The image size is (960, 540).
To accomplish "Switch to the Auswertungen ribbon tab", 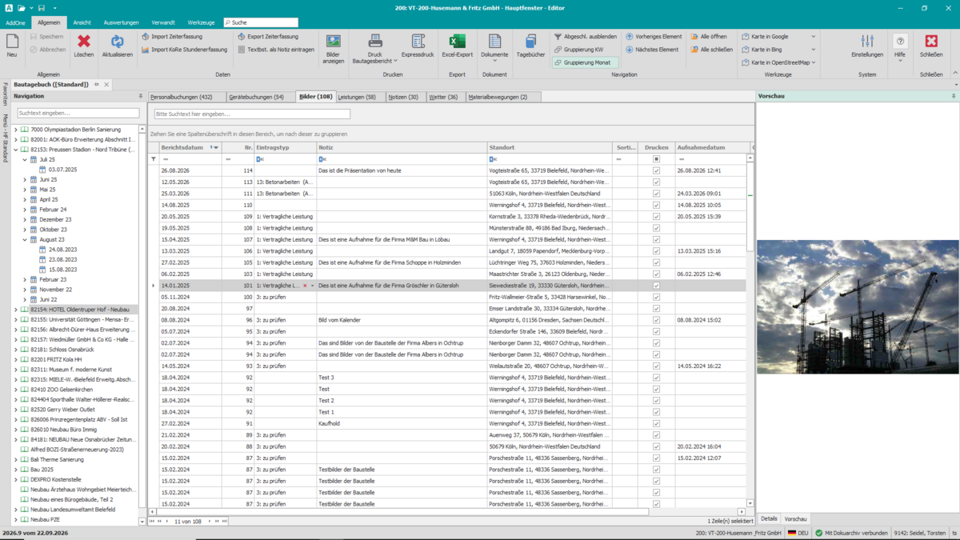I will 121,22.
